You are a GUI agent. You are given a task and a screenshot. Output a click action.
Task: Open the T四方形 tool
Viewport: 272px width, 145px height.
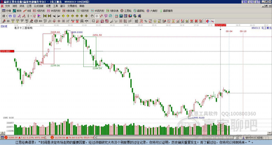83,11
